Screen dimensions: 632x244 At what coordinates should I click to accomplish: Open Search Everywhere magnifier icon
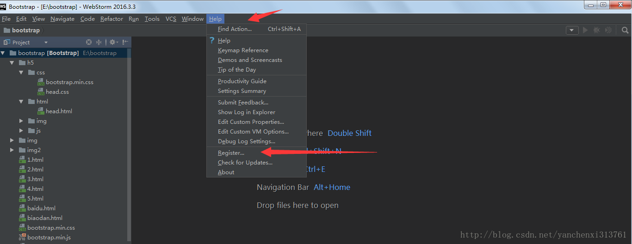pos(625,30)
